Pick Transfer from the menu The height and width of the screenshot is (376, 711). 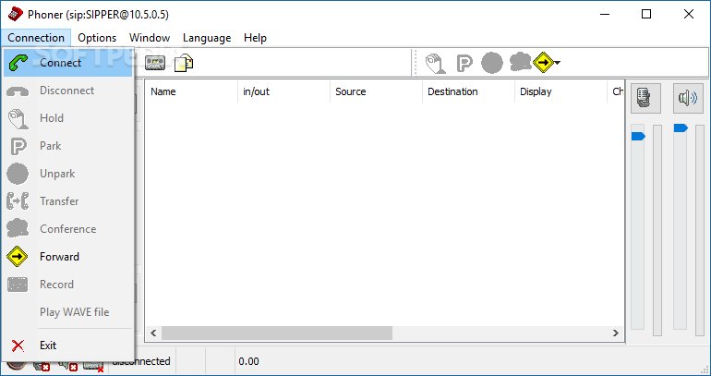[68, 200]
